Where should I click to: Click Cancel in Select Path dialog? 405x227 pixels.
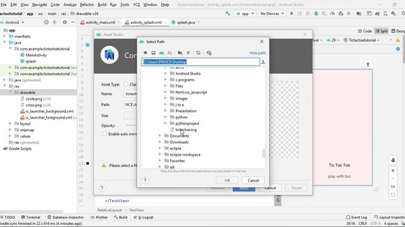pyautogui.click(x=253, y=180)
